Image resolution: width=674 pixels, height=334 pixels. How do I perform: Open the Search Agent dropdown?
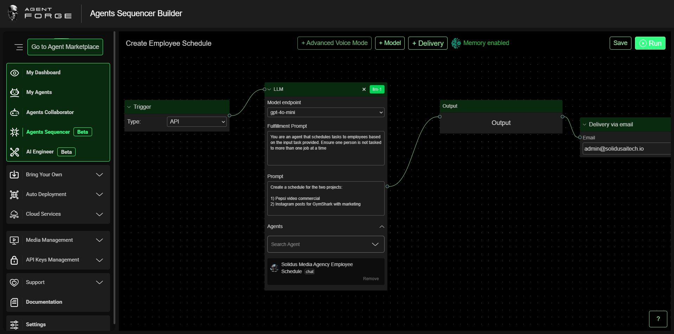coord(326,244)
